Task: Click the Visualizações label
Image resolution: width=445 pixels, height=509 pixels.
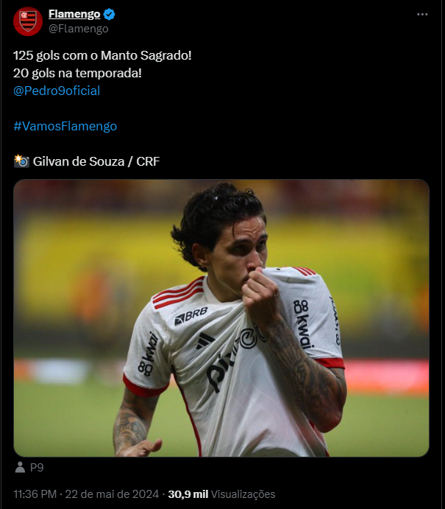Action: 243,494
